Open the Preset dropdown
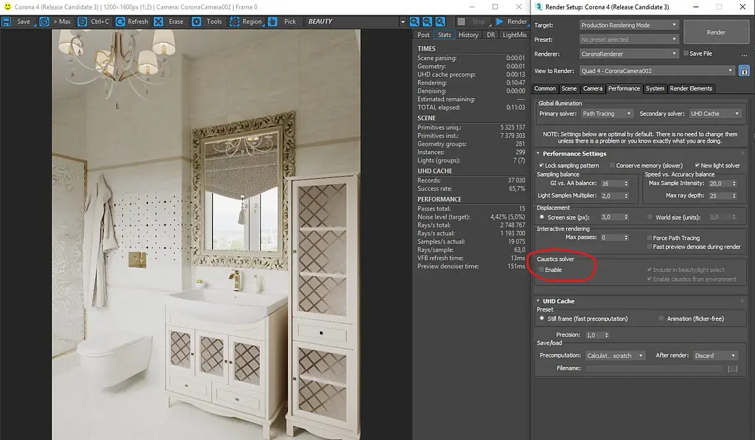Screen dimensions: 755x440 point(629,40)
